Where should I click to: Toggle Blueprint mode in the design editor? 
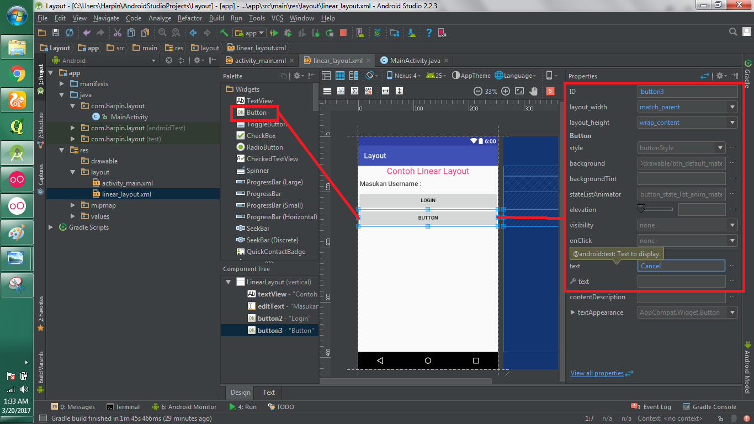339,76
